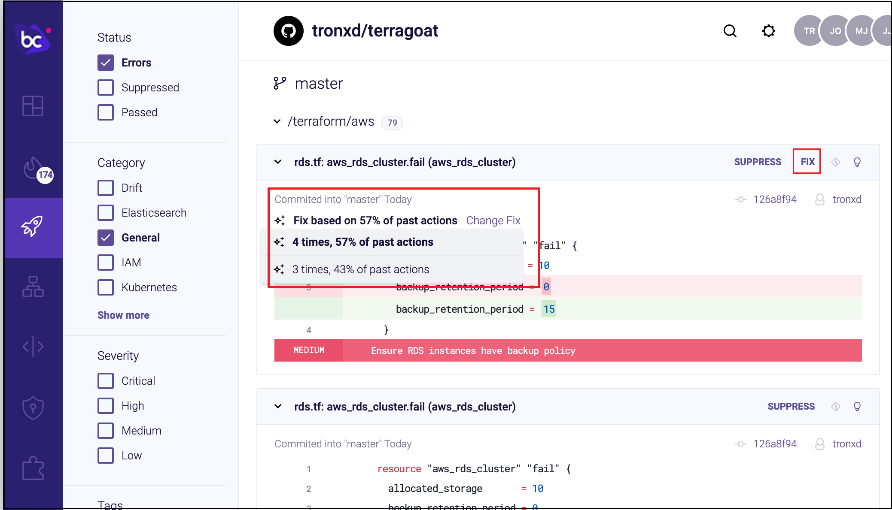Open the network hierarchy sidebar icon
Viewport: 892px width, 510px height.
pos(33,287)
